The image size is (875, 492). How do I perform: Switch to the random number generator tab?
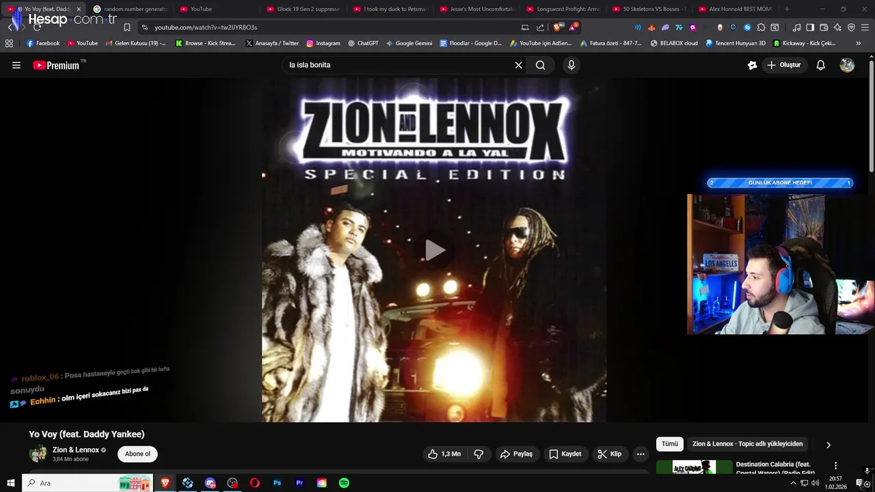click(x=130, y=9)
